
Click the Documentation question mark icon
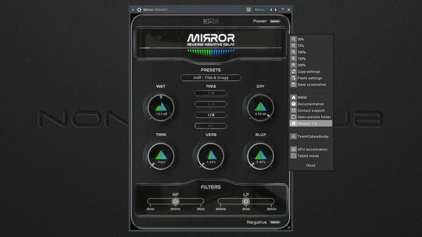[x=293, y=104]
